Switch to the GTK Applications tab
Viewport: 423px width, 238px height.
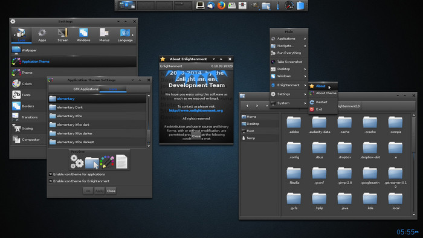tap(86, 89)
